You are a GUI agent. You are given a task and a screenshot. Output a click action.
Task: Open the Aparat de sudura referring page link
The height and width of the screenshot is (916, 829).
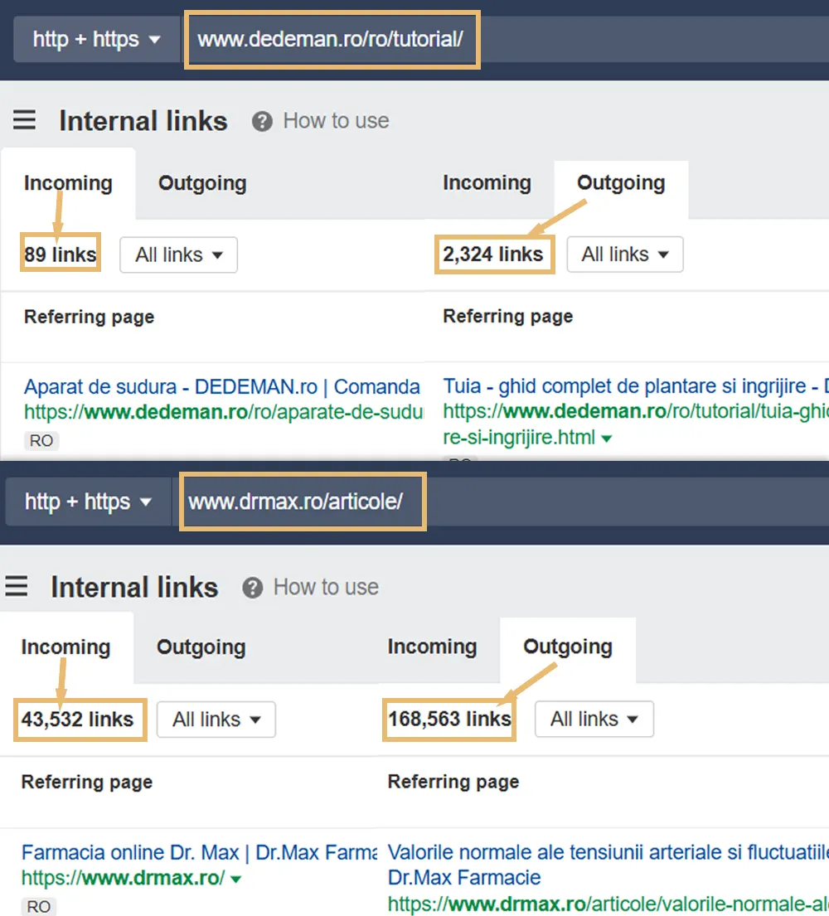[222, 387]
